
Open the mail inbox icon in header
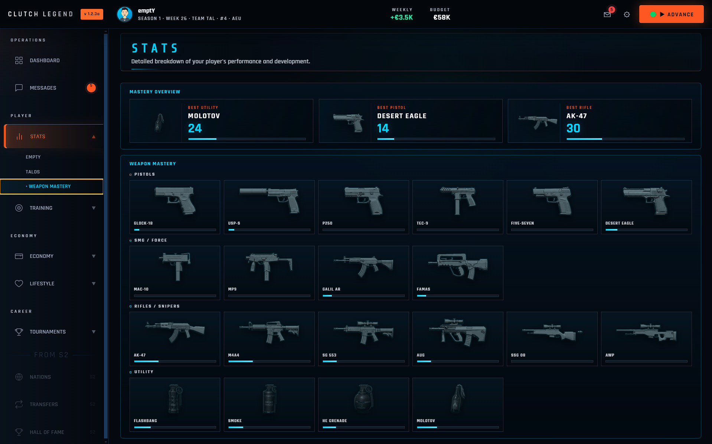tap(607, 14)
